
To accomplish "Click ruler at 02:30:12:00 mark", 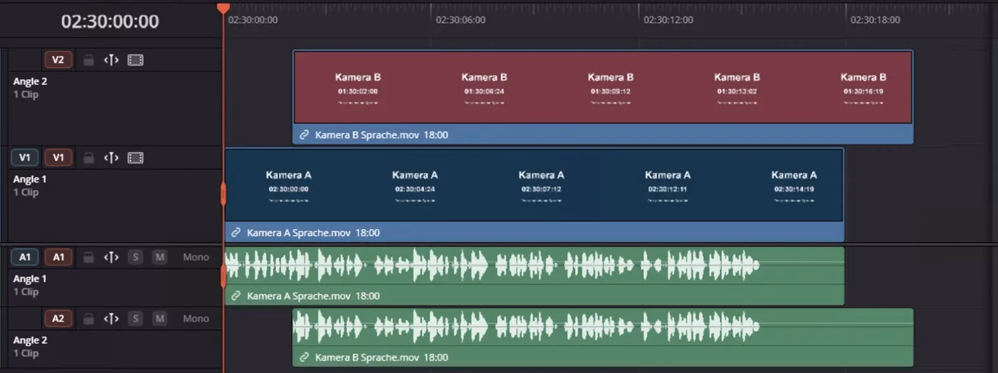I will 668,20.
